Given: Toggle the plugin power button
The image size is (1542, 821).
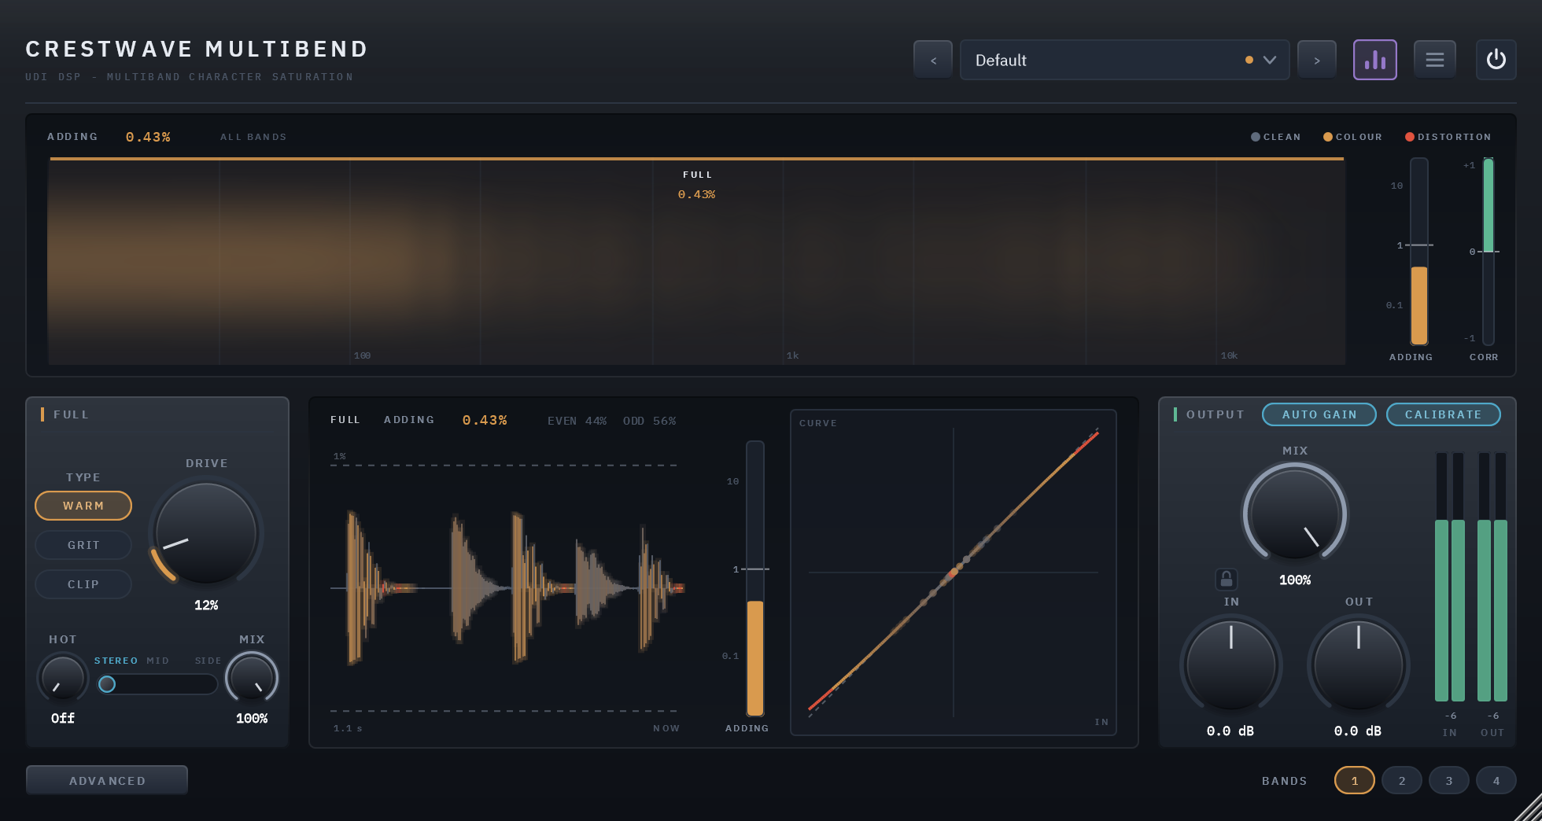Looking at the screenshot, I should [x=1496, y=60].
